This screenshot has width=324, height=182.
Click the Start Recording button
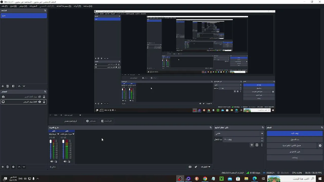coord(295,140)
